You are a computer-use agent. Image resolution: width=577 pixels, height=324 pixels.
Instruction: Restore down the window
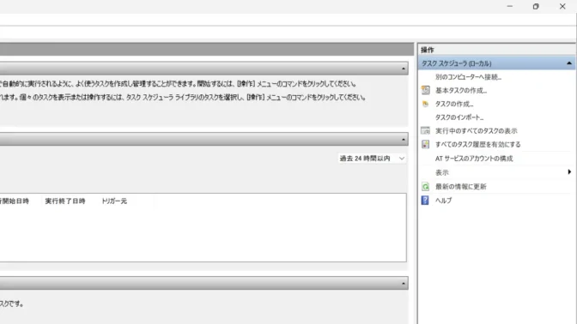(536, 6)
